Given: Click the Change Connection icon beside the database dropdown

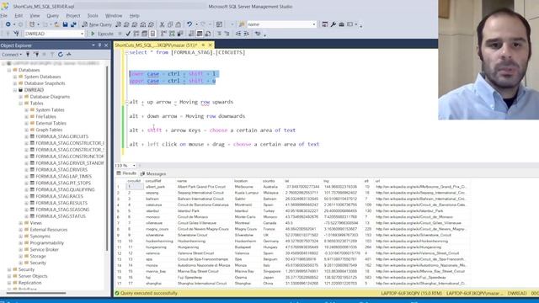Looking at the screenshot, I should point(16,34).
